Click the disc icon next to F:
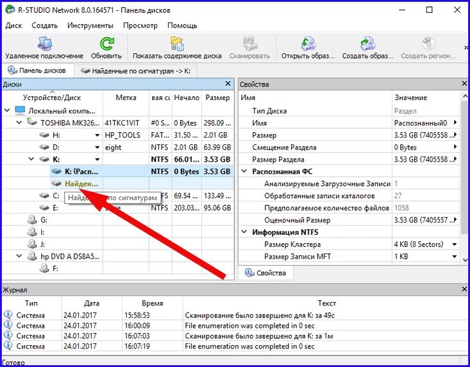Image resolution: width=470 pixels, height=367 pixels. [x=44, y=268]
